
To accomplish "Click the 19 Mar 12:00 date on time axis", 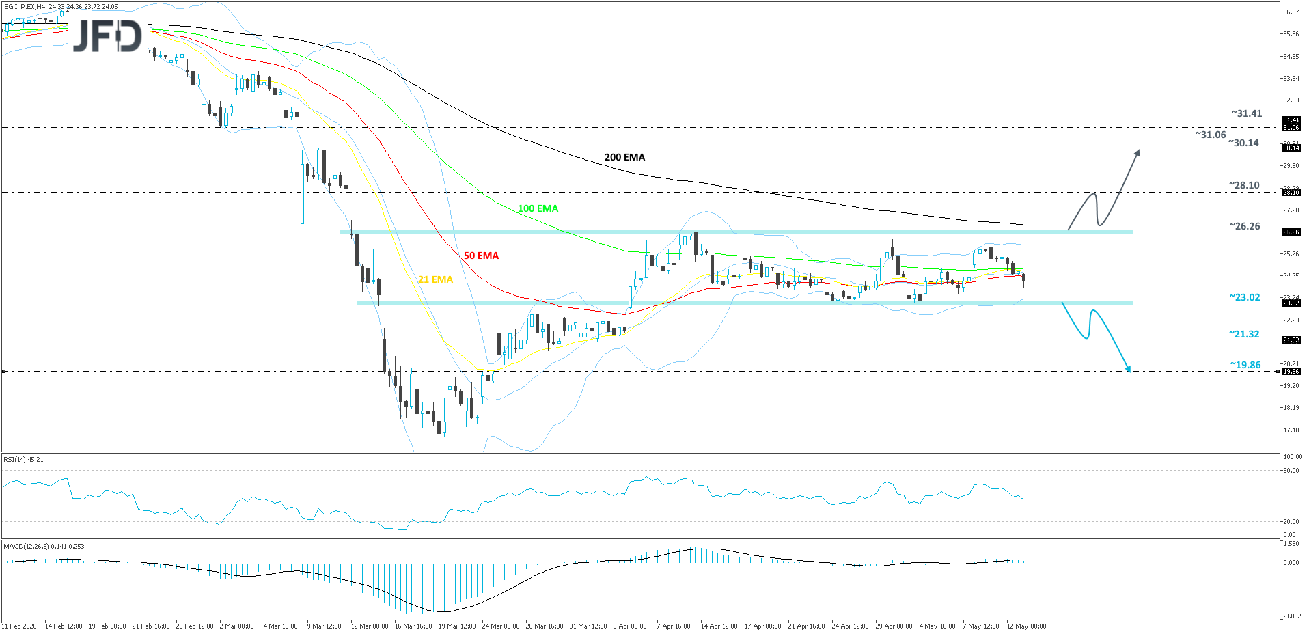I will 457,626.
